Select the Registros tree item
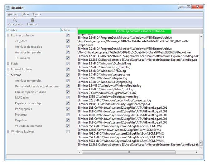 tap(21, 120)
